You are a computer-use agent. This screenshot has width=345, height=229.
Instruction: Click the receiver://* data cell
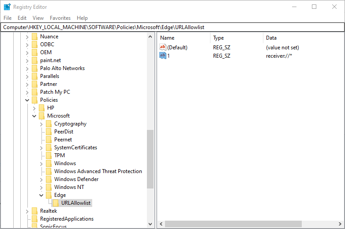(x=279, y=56)
